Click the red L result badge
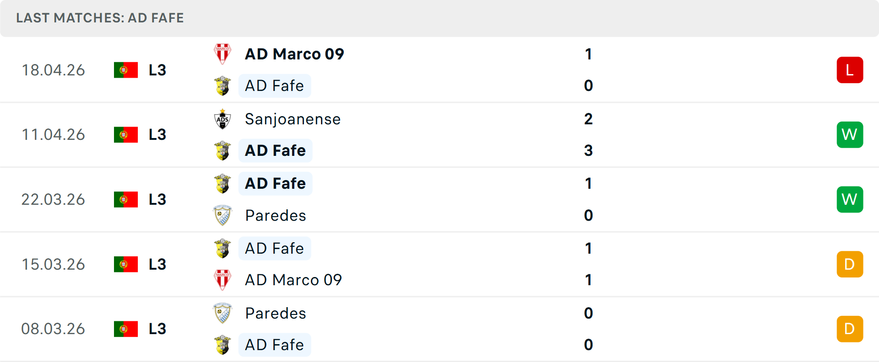 [x=850, y=70]
